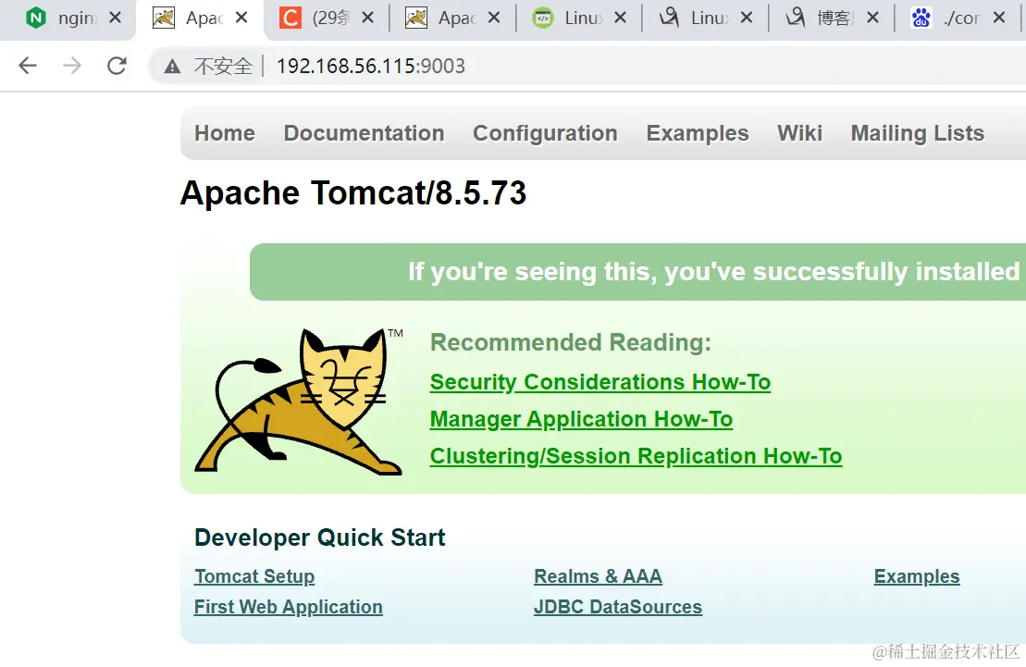Close the 博客 tab
This screenshot has width=1026, height=667.
tap(872, 18)
